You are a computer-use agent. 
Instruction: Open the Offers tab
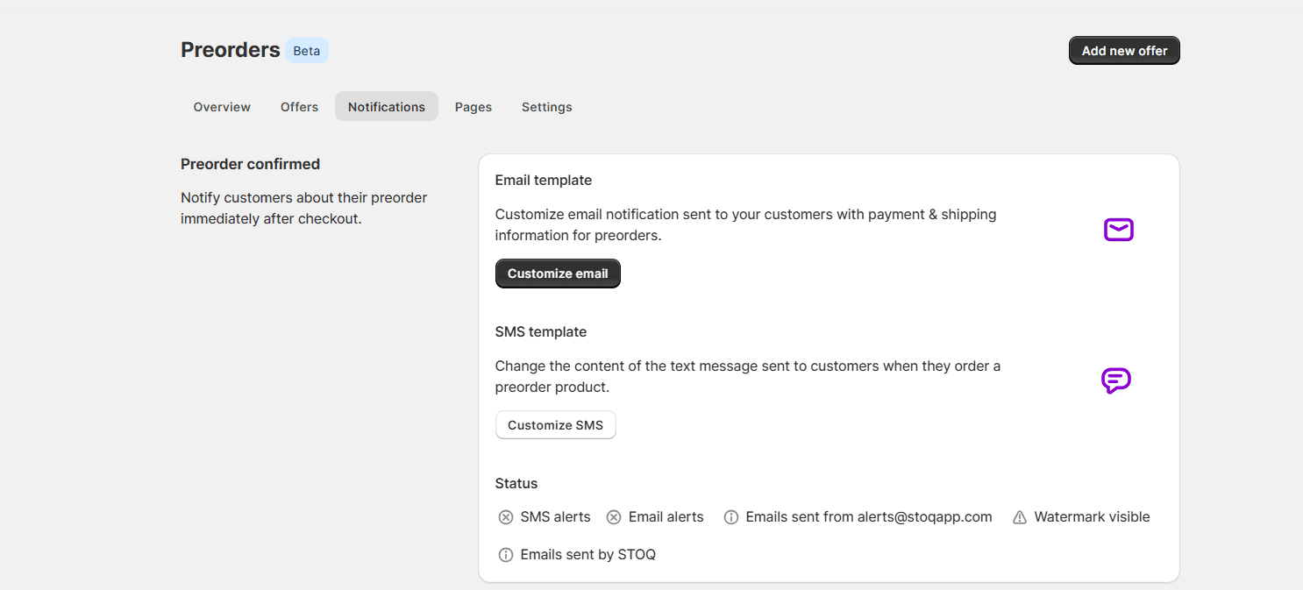(x=299, y=107)
